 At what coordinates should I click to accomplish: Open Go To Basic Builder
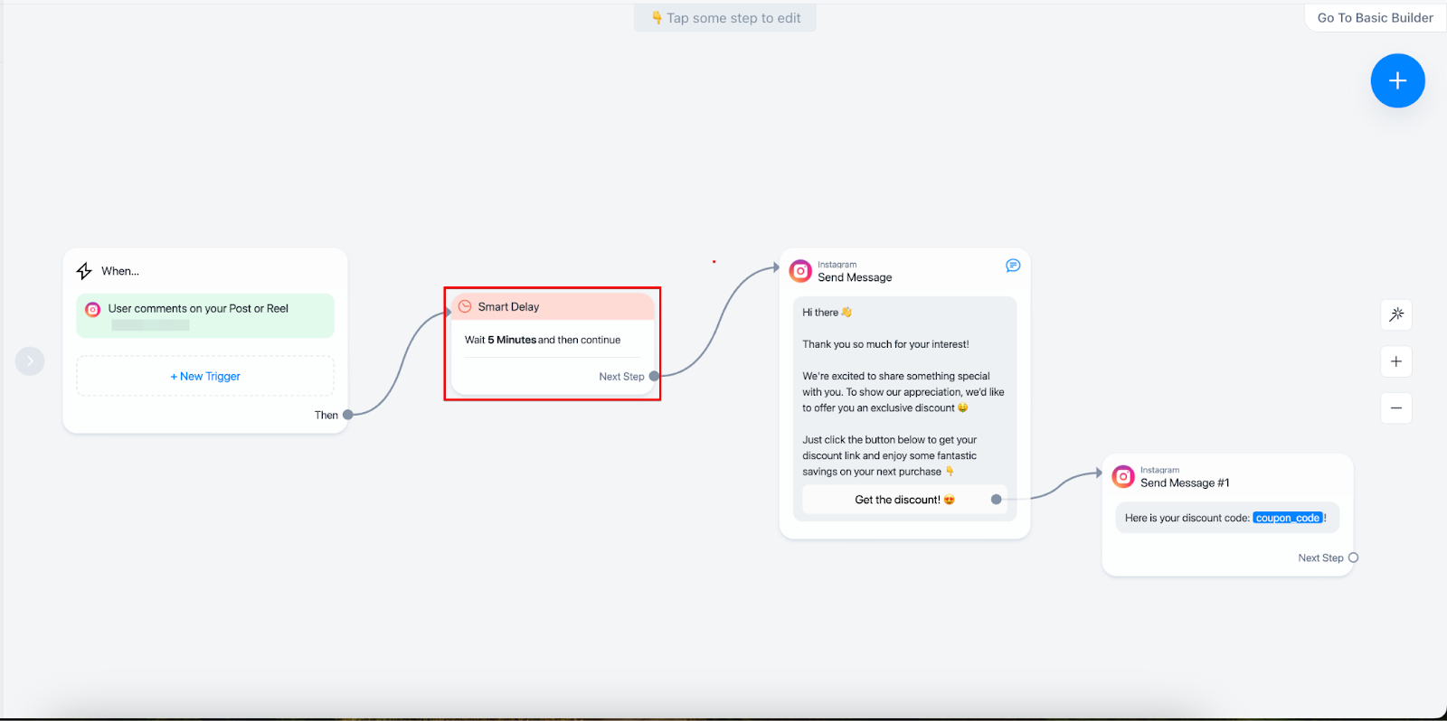[x=1375, y=18]
